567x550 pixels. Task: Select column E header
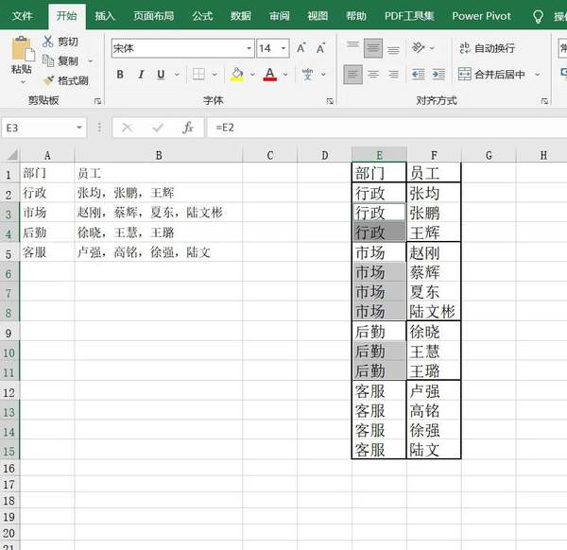point(379,155)
